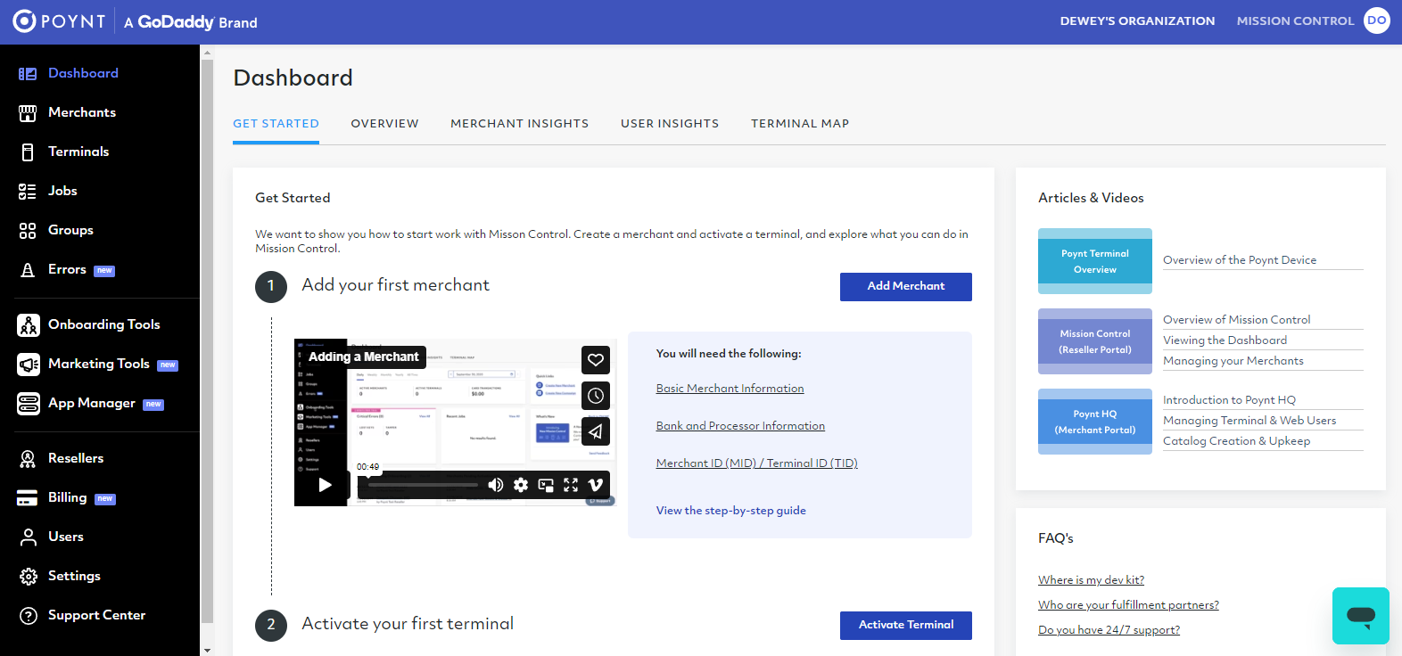The width and height of the screenshot is (1402, 656).
Task: Click the App Manager icon
Action: tap(29, 404)
